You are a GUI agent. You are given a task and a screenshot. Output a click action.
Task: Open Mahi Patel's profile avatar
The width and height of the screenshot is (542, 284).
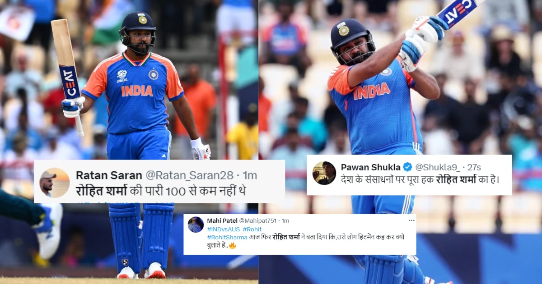(x=196, y=224)
